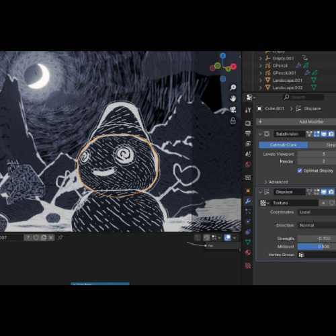336x336 pixels.
Task: Click the viewport pan hand icon
Action: click(233, 98)
